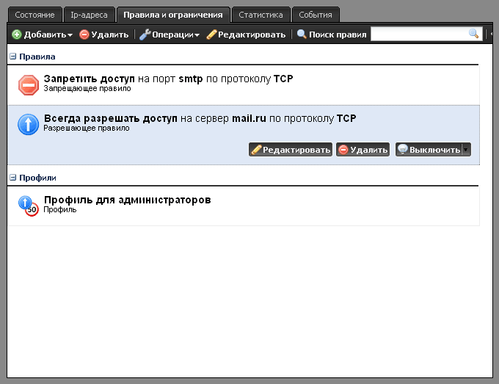This screenshot has width=499, height=384.
Task: Collapse the Профили section
Action: coord(12,178)
